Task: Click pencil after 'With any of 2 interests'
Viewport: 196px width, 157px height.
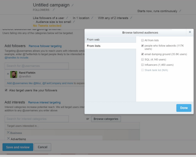Action: (131, 18)
